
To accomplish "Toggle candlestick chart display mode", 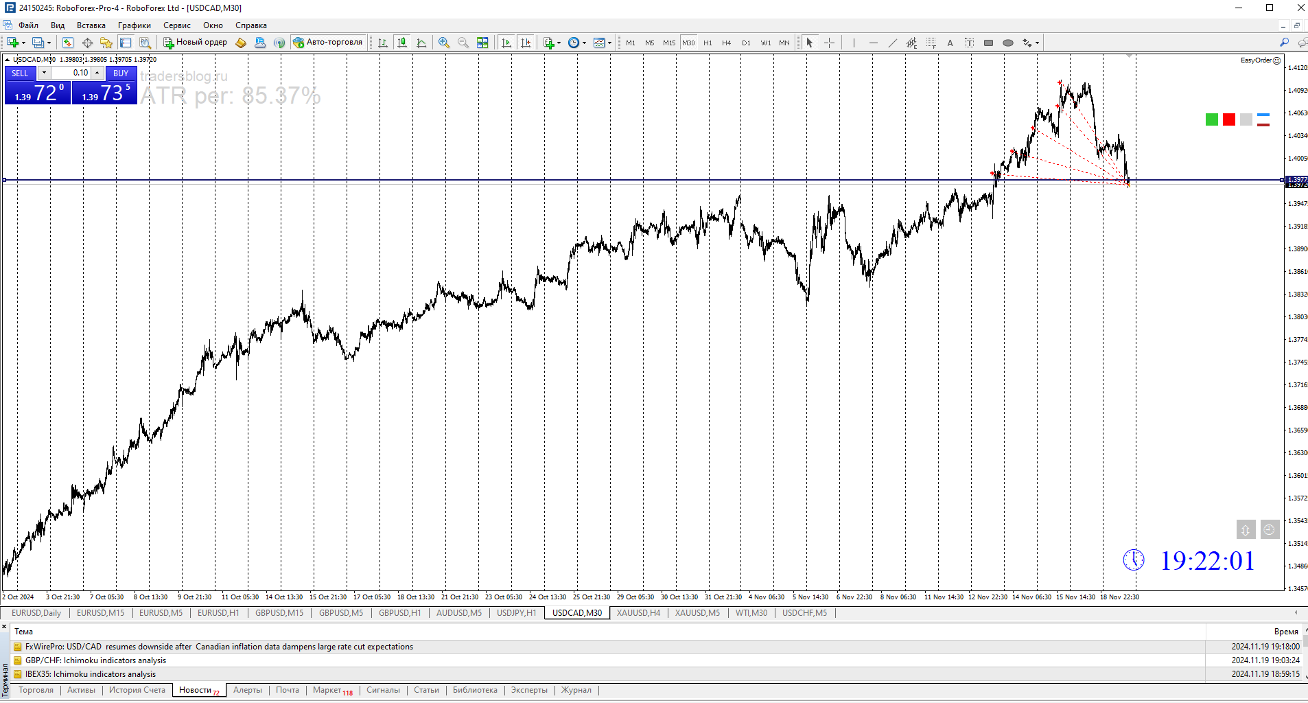I will 402,43.
